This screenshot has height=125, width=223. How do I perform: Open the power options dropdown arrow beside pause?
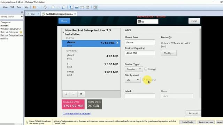[38, 7]
